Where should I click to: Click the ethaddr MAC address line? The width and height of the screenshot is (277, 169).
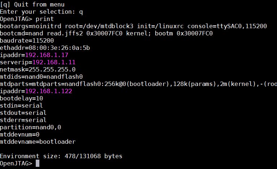pyautogui.click(x=45, y=48)
